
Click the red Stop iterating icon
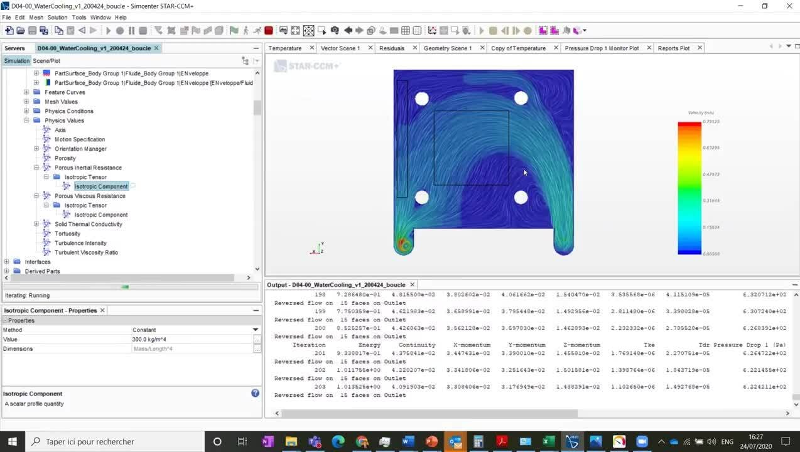coord(269,30)
